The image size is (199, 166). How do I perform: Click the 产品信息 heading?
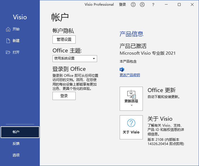(132, 34)
